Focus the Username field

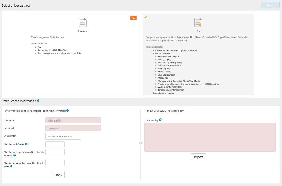point(73,120)
